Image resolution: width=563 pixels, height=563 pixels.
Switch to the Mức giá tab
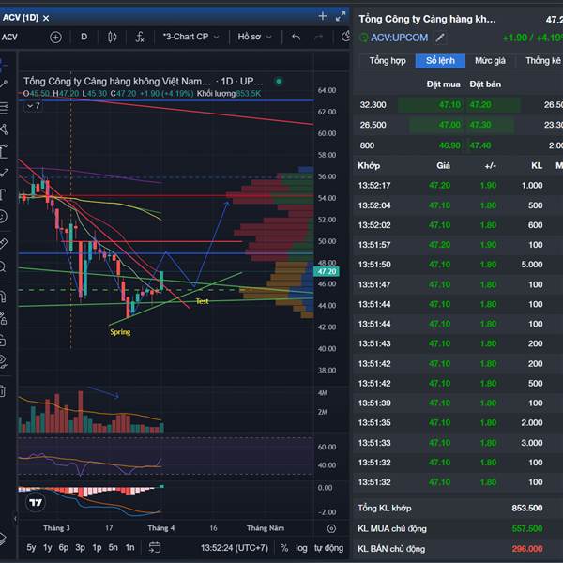click(490, 61)
